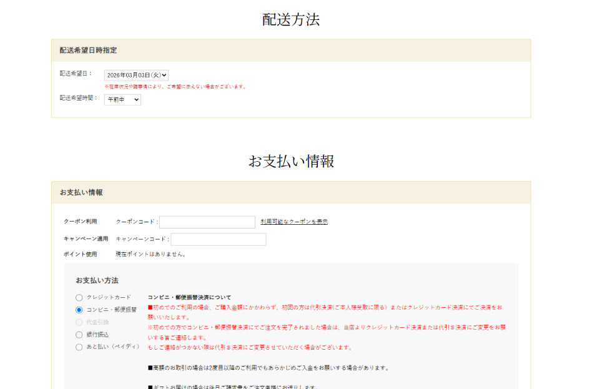This screenshot has width=590, height=389.
Task: Select クレジットカード payment option
Action: (79, 298)
